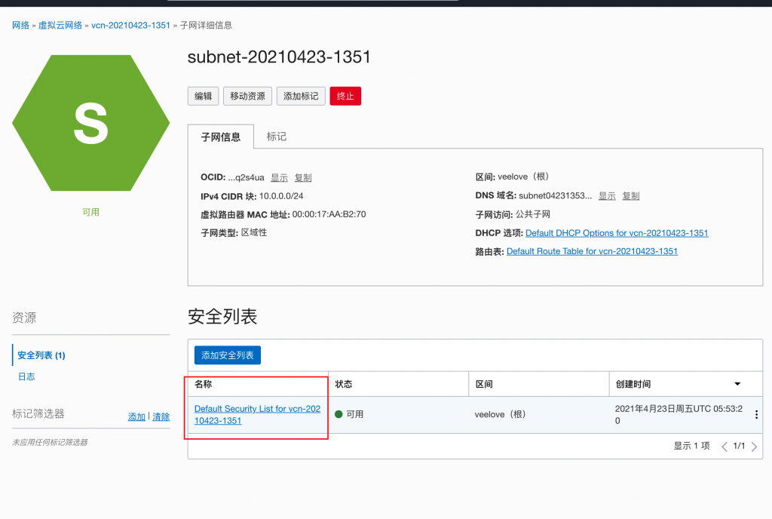The width and height of the screenshot is (772, 519).
Task: Clear tag filters via 清除
Action: (161, 416)
